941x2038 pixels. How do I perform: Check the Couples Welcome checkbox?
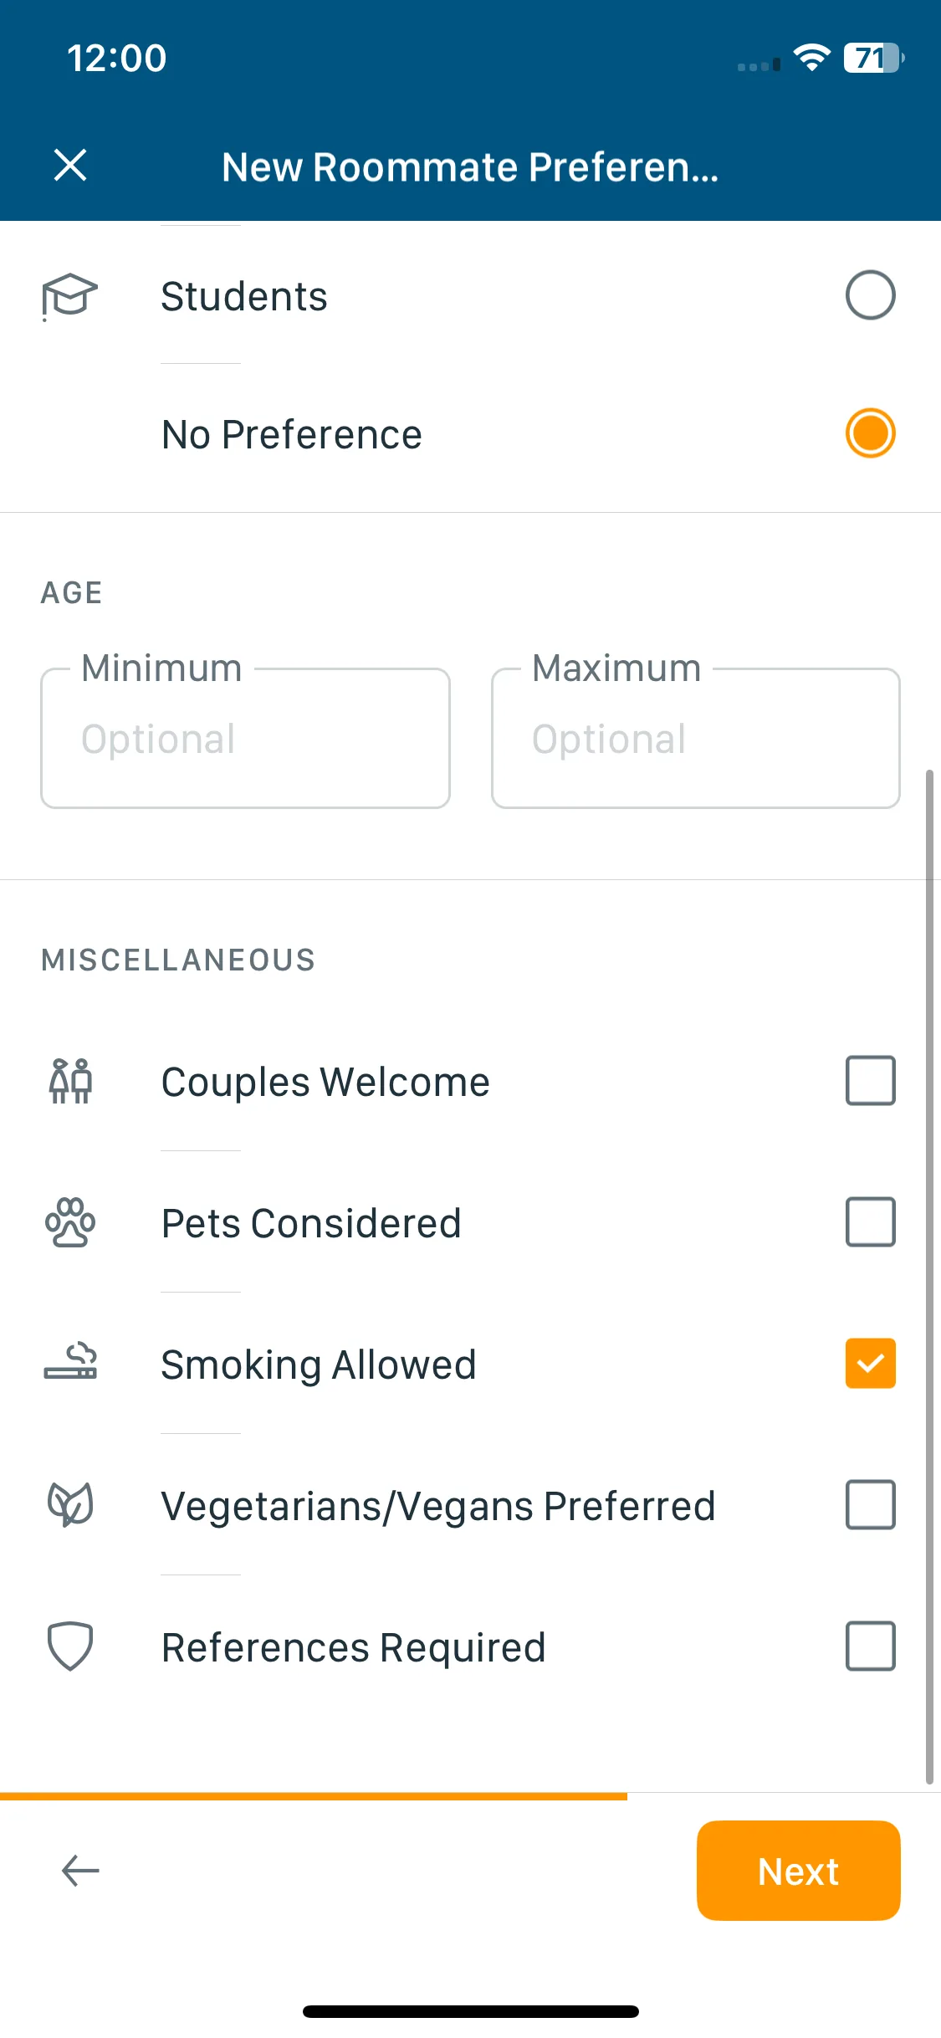(870, 1081)
